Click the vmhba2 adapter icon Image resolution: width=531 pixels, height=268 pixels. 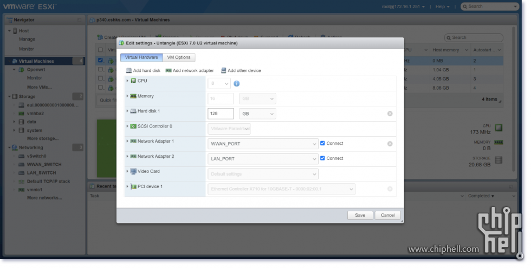pos(21,114)
